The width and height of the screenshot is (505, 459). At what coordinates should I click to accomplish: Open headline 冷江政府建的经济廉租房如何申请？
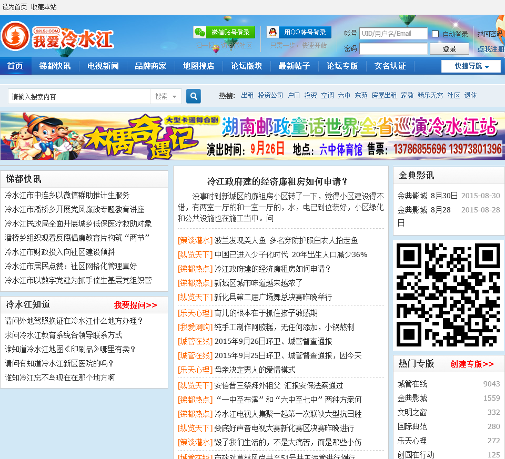[277, 181]
